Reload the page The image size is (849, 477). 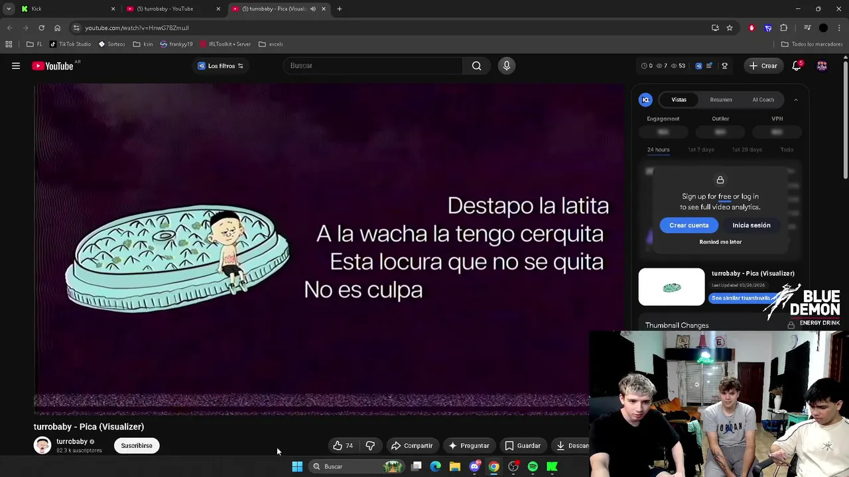[41, 28]
